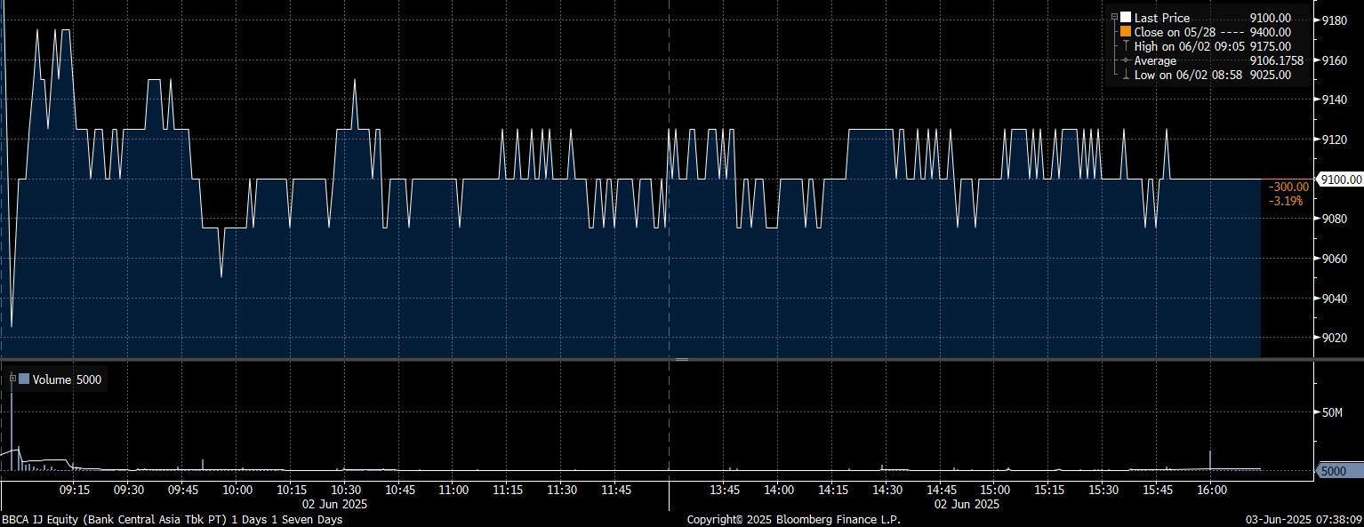This screenshot has width=1364, height=527.
Task: Click the 9060 price axis label
Action: [1336, 259]
